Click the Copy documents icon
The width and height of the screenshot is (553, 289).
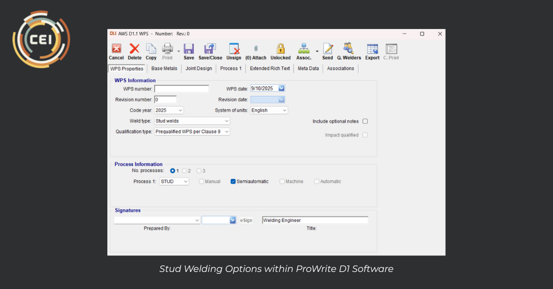151,49
